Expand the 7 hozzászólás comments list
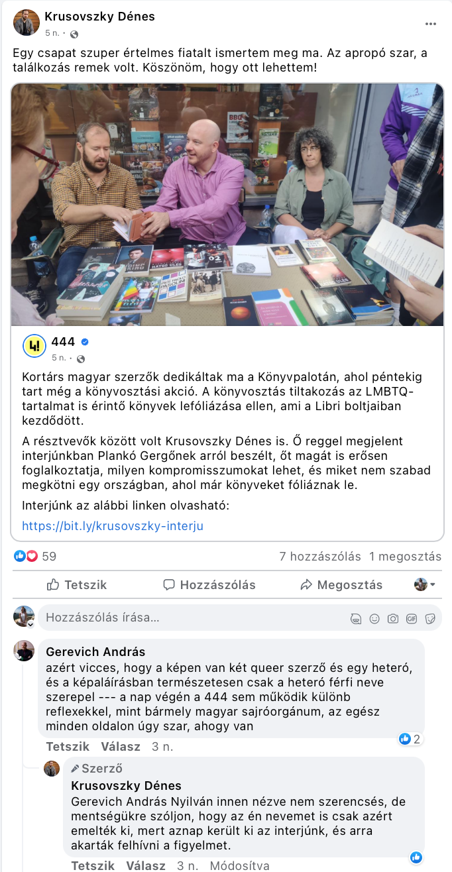 [x=320, y=557]
